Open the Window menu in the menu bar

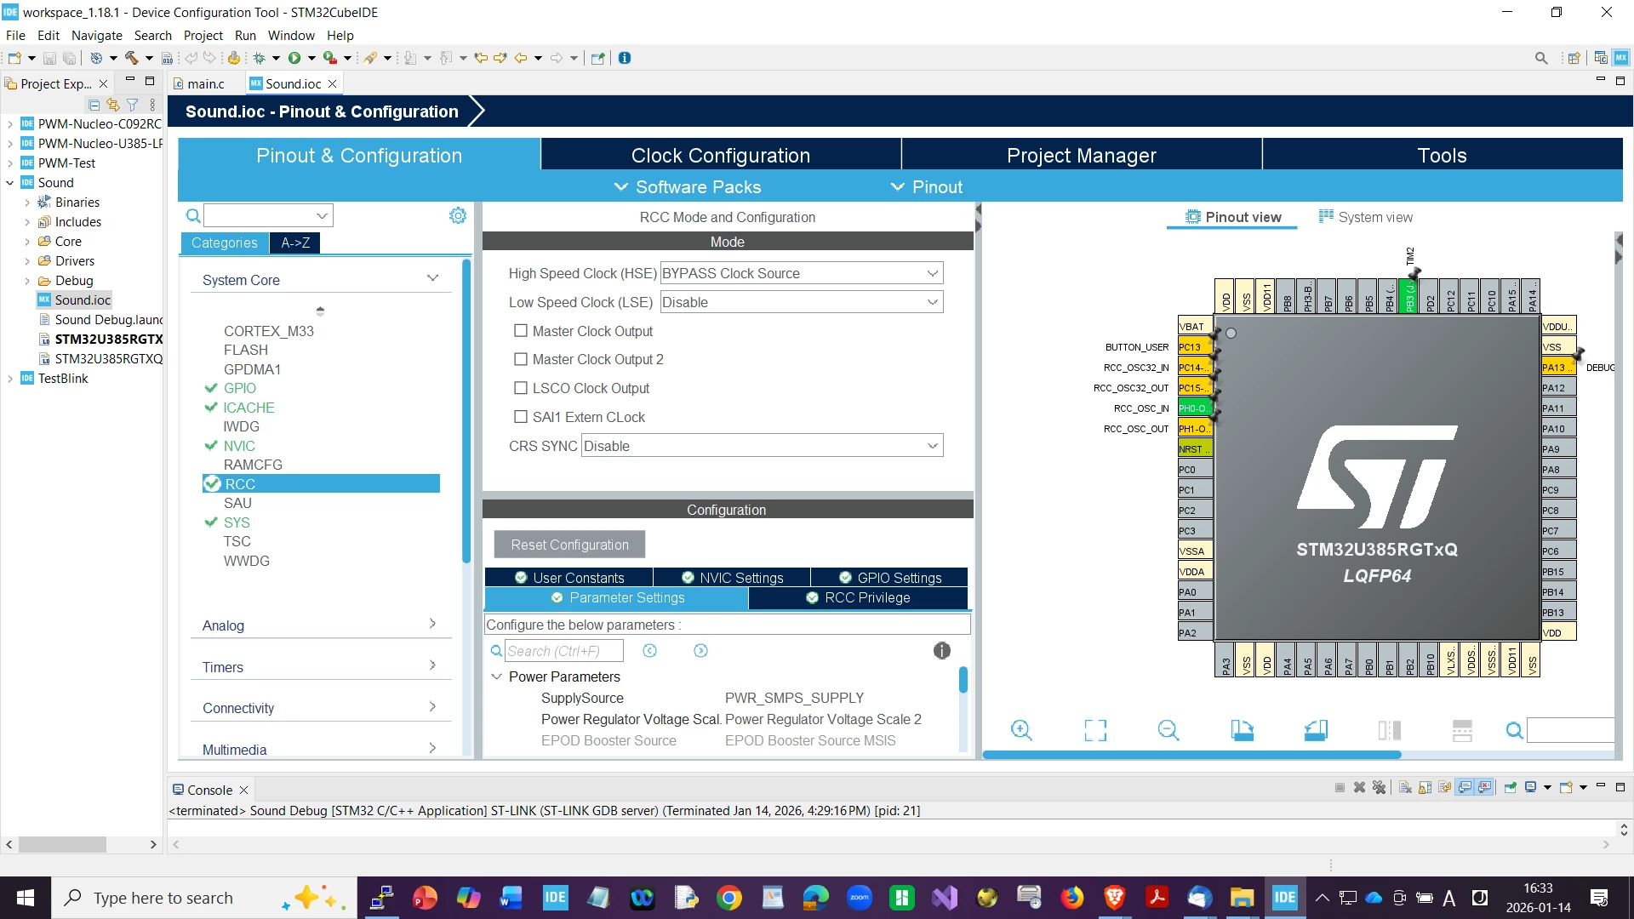(x=291, y=35)
